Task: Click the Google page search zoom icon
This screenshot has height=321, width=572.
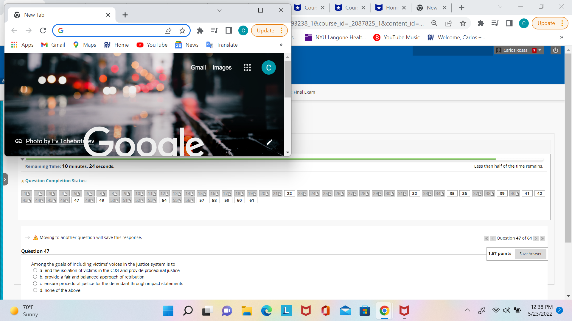Action: tap(434, 23)
